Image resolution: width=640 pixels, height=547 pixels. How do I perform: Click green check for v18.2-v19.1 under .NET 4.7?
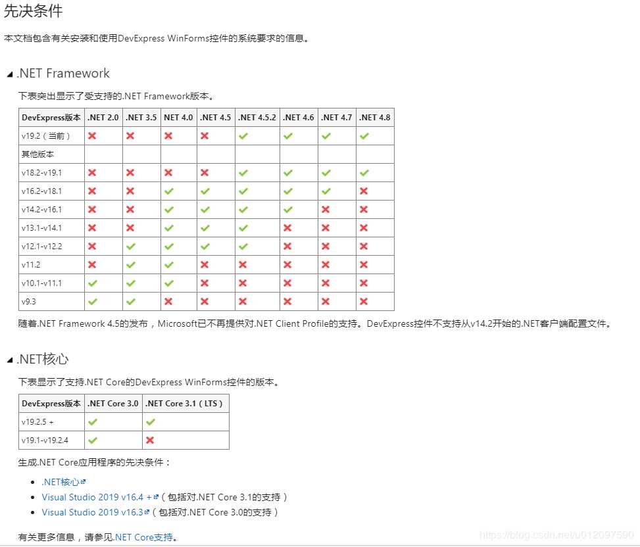point(326,172)
